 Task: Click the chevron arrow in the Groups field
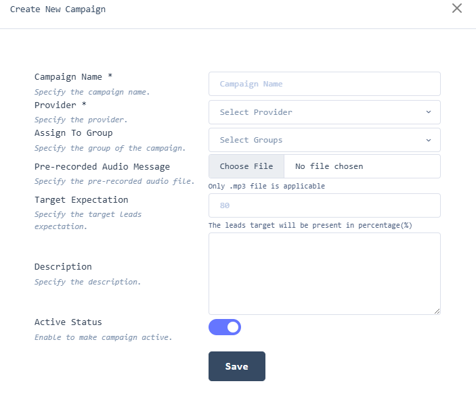[x=429, y=140]
